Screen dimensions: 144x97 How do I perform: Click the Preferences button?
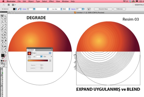(x=120, y=9)
